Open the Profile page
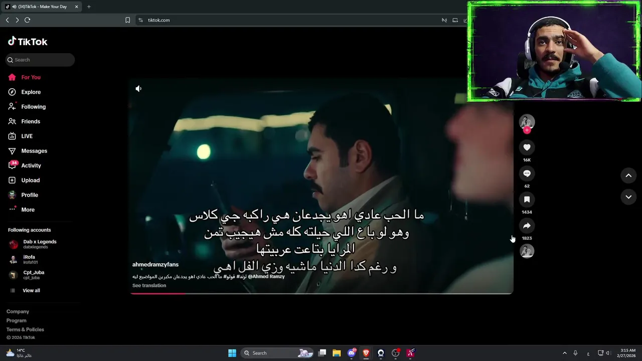Screen dimensions: 642x361 [23, 195]
